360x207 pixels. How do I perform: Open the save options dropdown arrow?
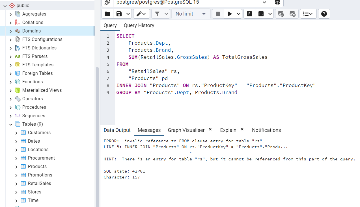click(x=128, y=14)
